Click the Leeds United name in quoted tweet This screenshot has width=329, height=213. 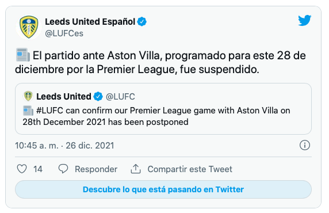pos(64,96)
